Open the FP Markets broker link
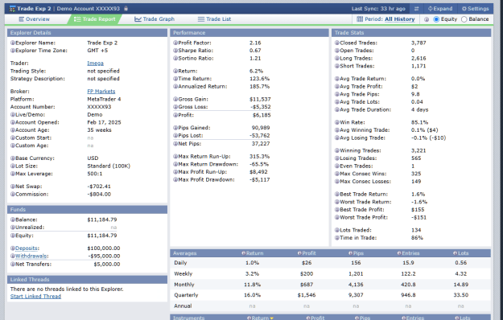This screenshot has width=503, height=320. pos(101,92)
